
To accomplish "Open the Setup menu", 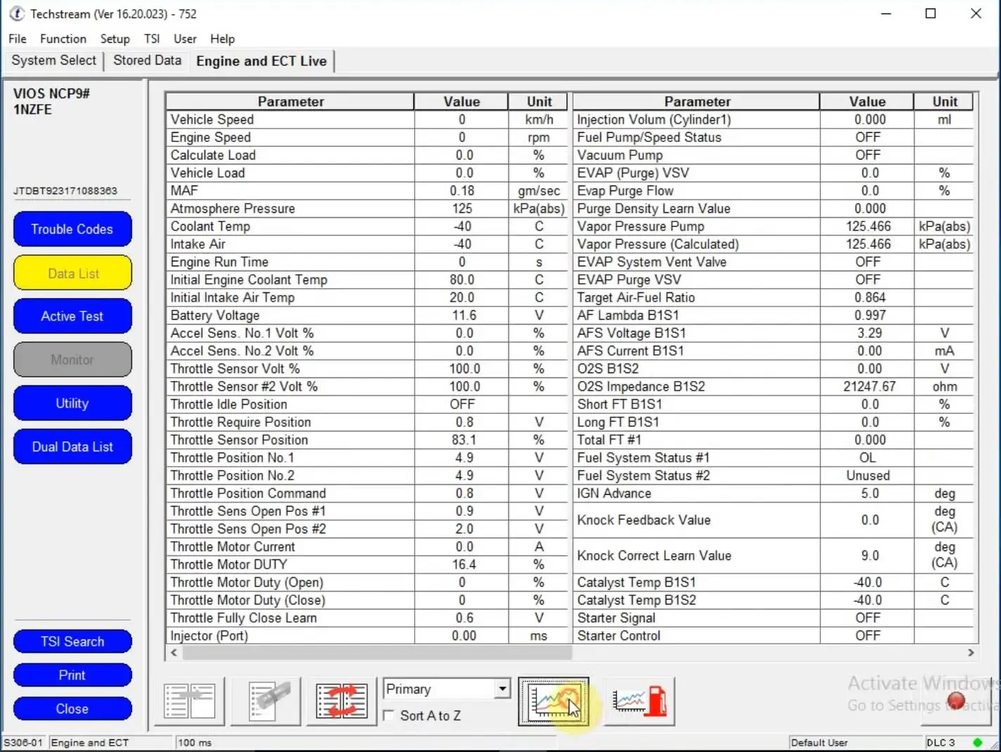I will point(115,39).
